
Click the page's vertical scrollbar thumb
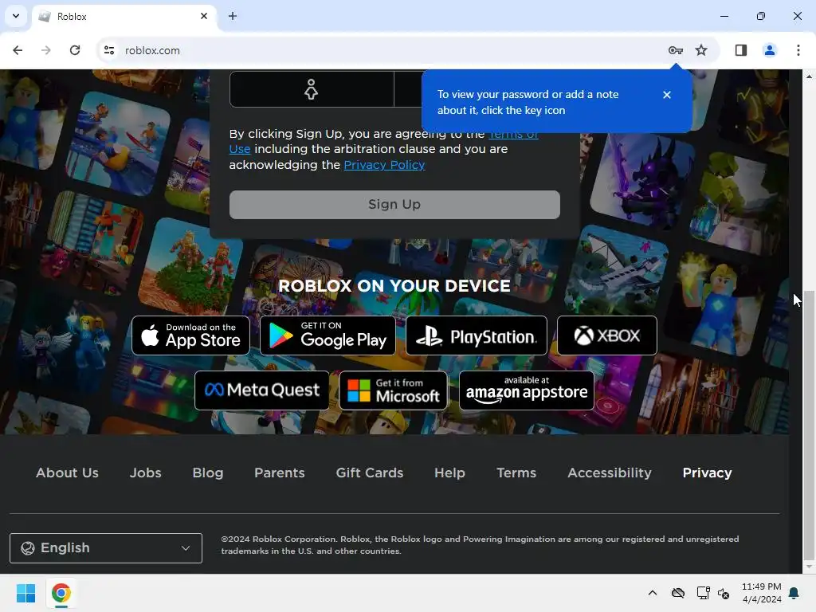(x=809, y=424)
